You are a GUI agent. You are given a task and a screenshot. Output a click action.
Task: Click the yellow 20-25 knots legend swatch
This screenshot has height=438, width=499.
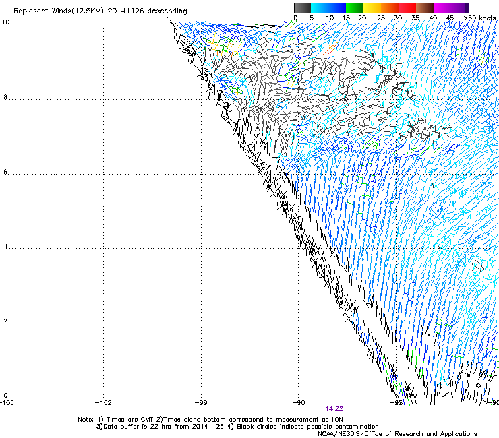372,8
